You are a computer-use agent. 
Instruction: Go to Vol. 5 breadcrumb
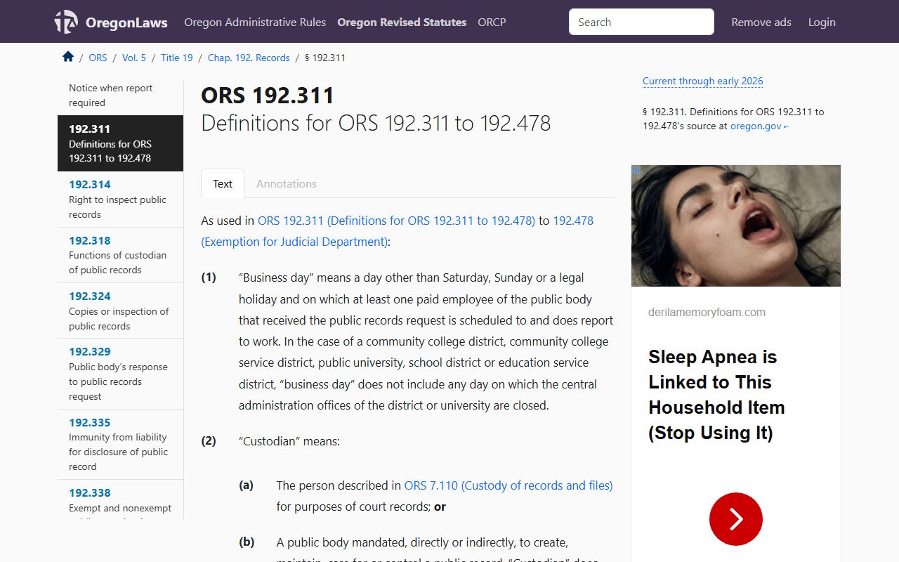(134, 58)
